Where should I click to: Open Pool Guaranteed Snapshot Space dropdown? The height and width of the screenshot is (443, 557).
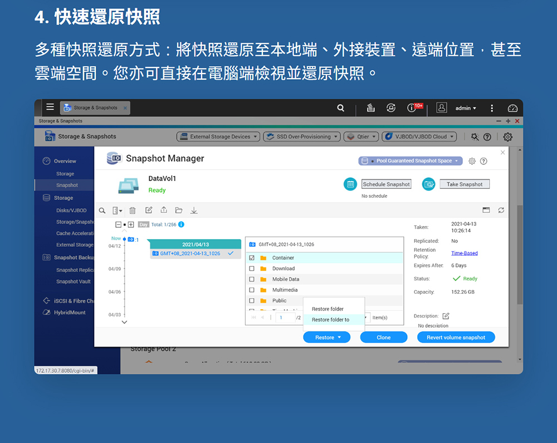(x=411, y=161)
